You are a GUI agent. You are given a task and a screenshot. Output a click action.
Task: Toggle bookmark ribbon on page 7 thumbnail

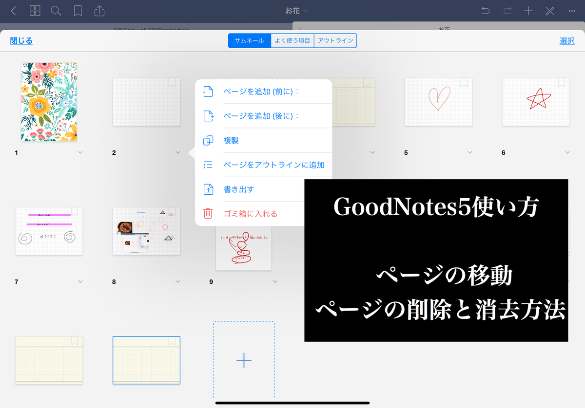tap(74, 212)
